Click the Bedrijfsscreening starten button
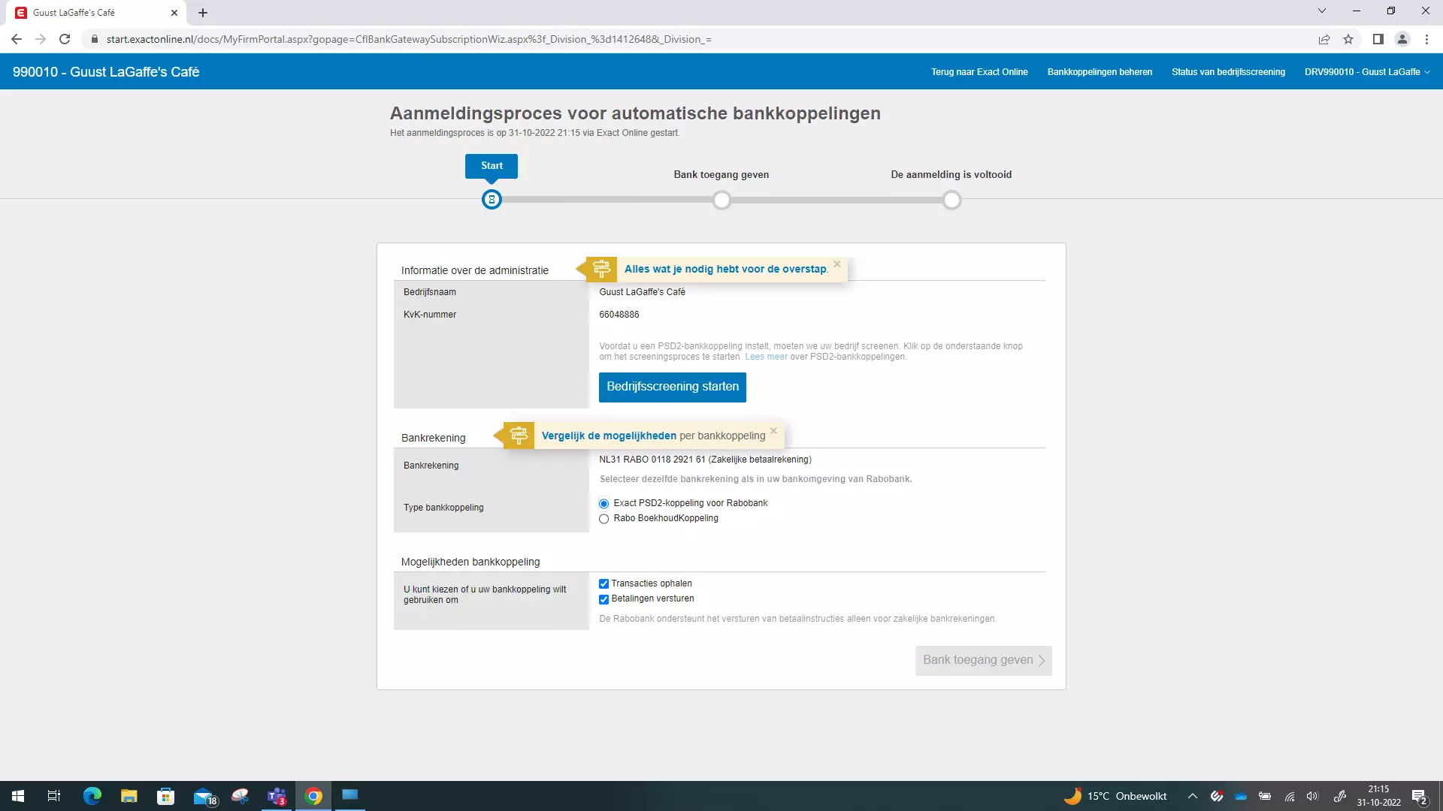 pyautogui.click(x=672, y=387)
